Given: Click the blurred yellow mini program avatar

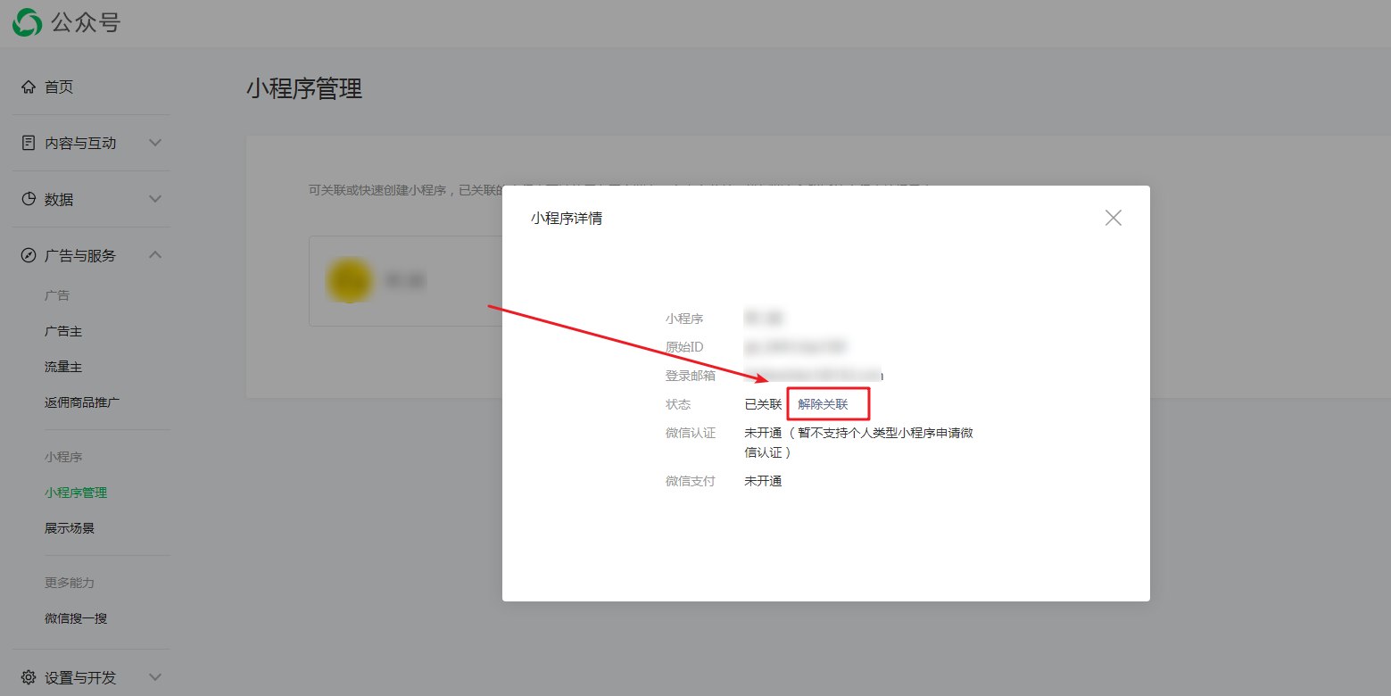Looking at the screenshot, I should (349, 280).
